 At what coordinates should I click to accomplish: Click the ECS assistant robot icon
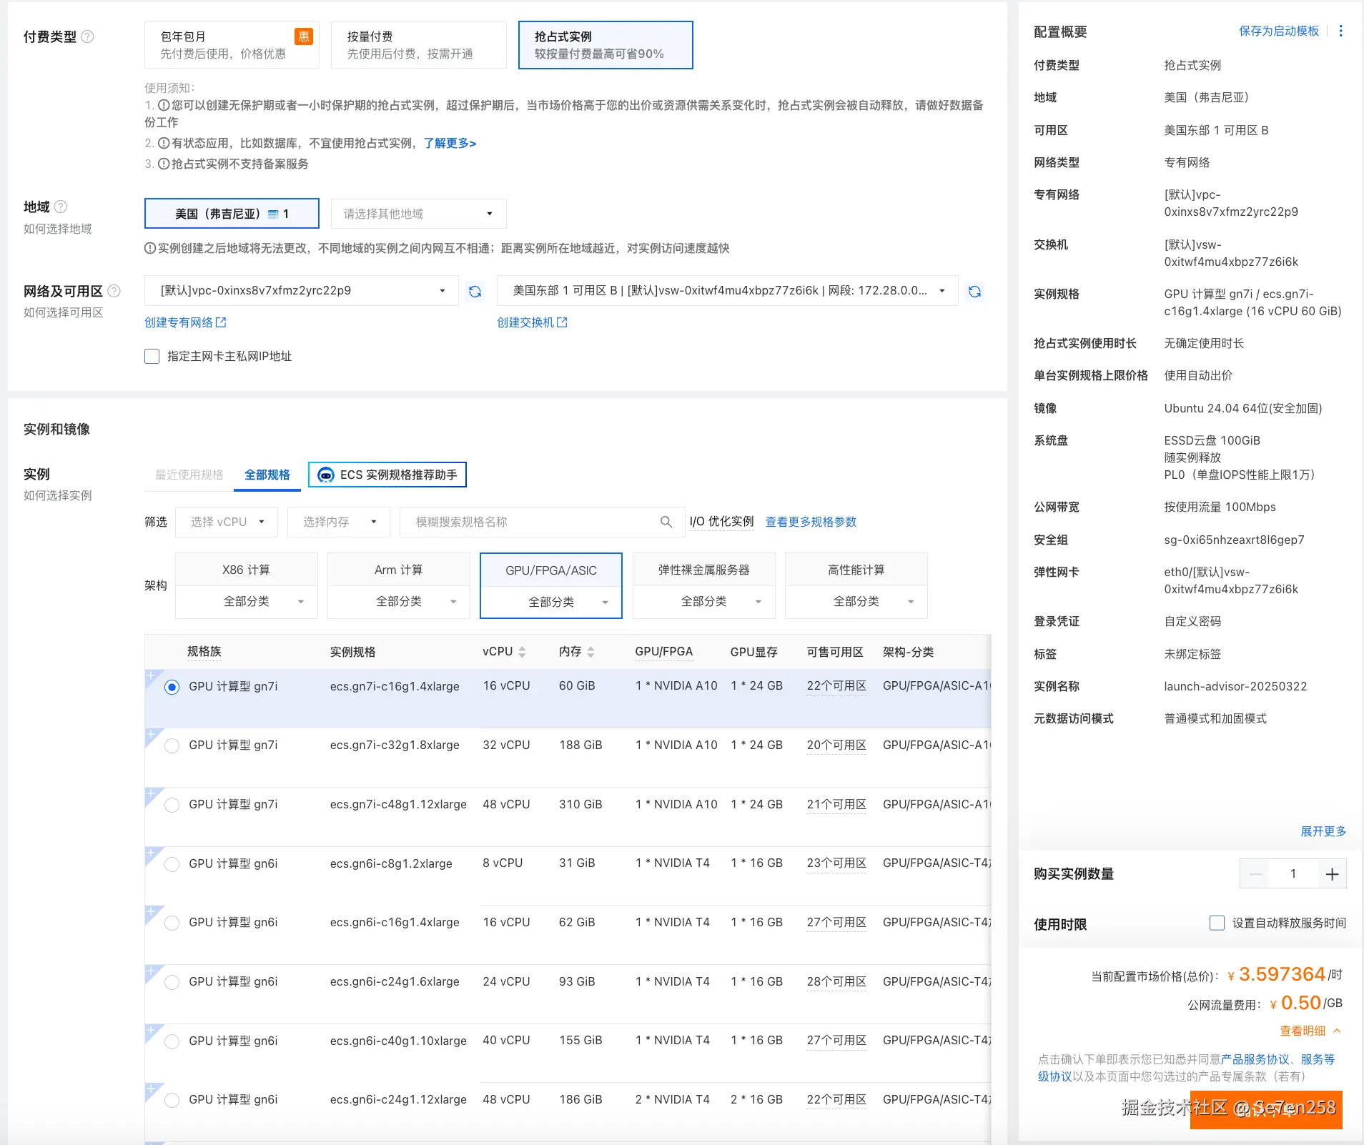tap(325, 475)
